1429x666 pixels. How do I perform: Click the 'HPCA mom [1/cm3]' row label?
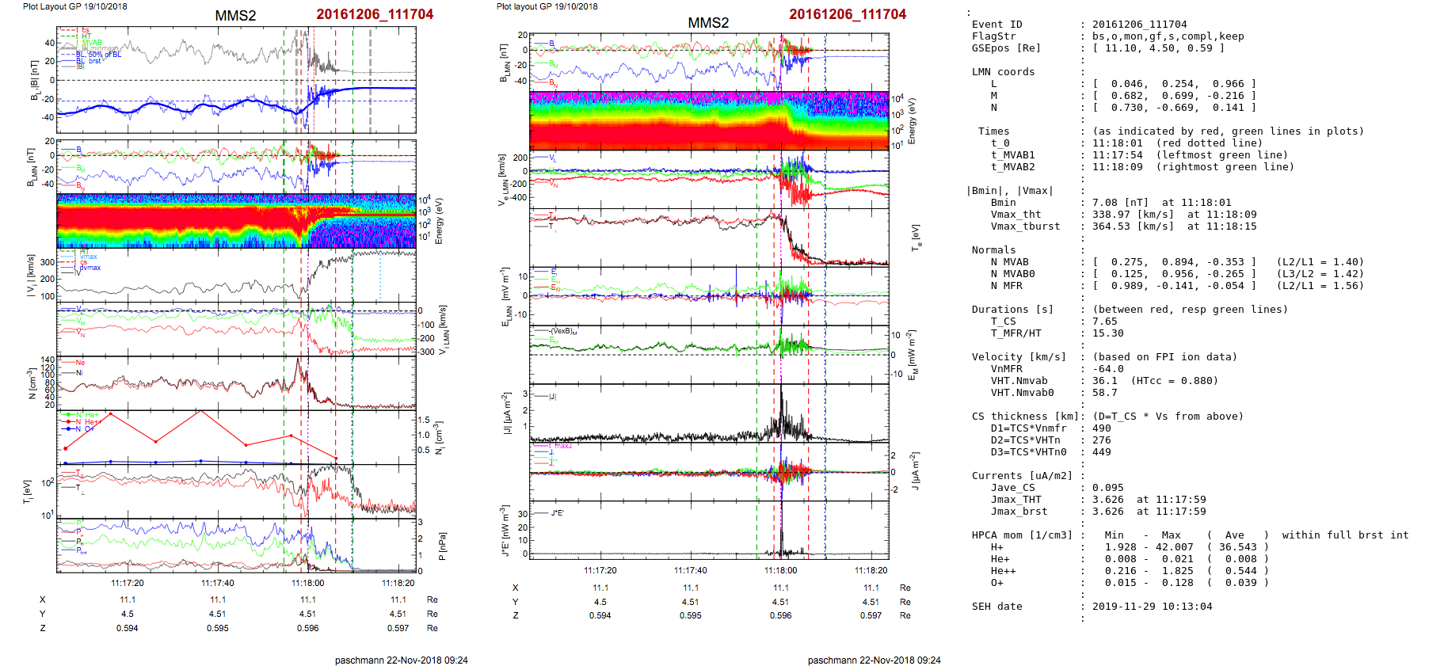[1022, 535]
